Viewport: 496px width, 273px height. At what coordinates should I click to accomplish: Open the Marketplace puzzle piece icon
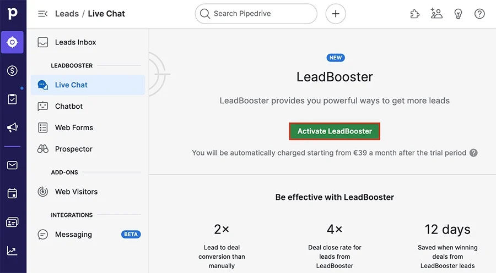click(414, 14)
